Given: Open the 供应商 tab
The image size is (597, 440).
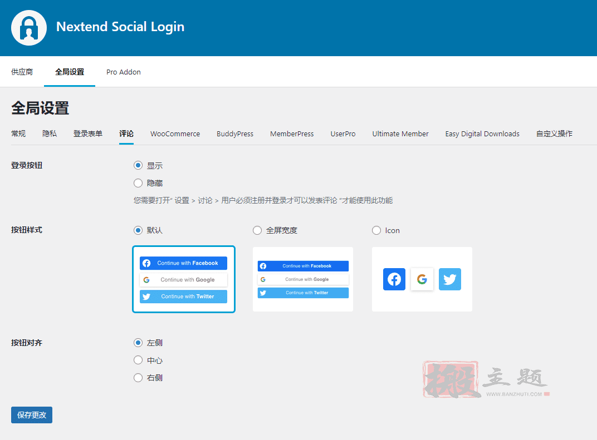Looking at the screenshot, I should click(22, 72).
